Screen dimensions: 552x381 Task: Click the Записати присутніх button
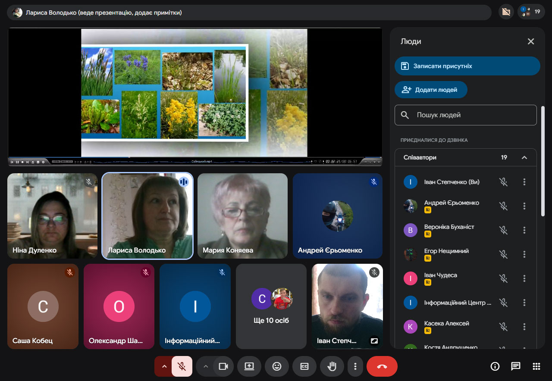click(467, 66)
